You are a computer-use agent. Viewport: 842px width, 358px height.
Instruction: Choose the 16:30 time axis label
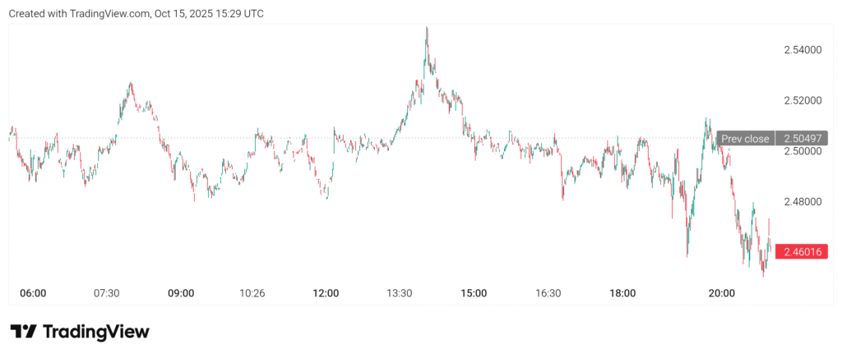point(548,293)
